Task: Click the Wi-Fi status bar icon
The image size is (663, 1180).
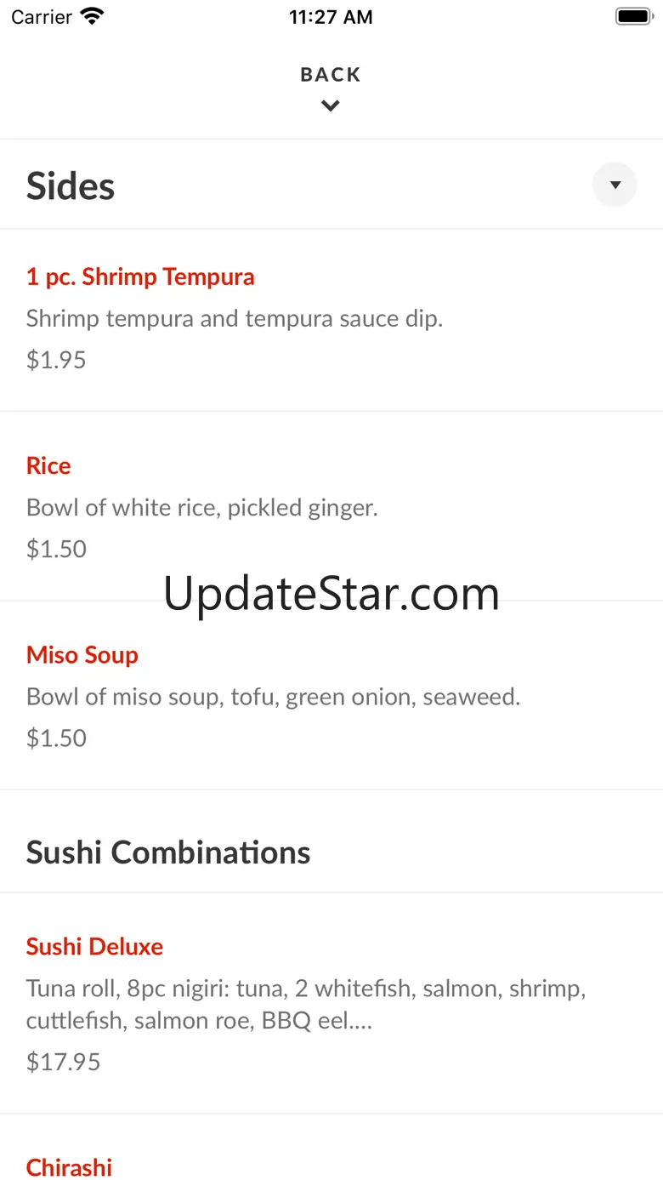Action: (92, 16)
